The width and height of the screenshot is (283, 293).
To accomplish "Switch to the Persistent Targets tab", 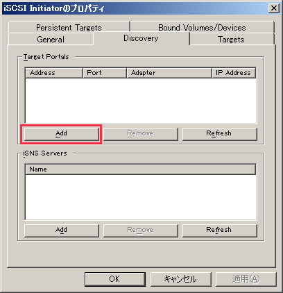I will [69, 27].
